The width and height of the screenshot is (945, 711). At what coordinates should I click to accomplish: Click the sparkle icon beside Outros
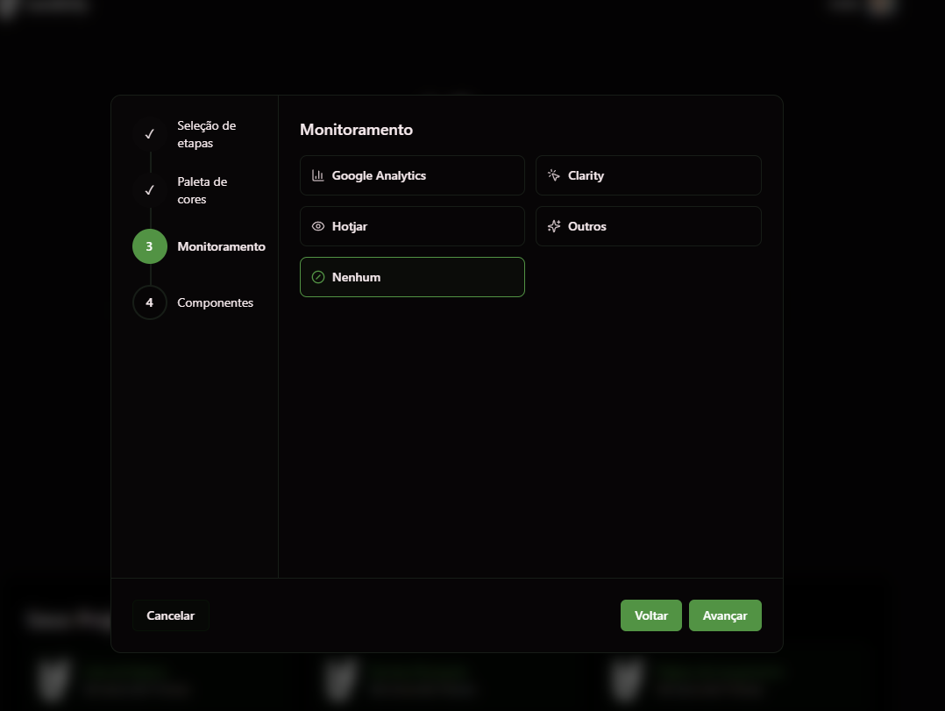tap(554, 226)
